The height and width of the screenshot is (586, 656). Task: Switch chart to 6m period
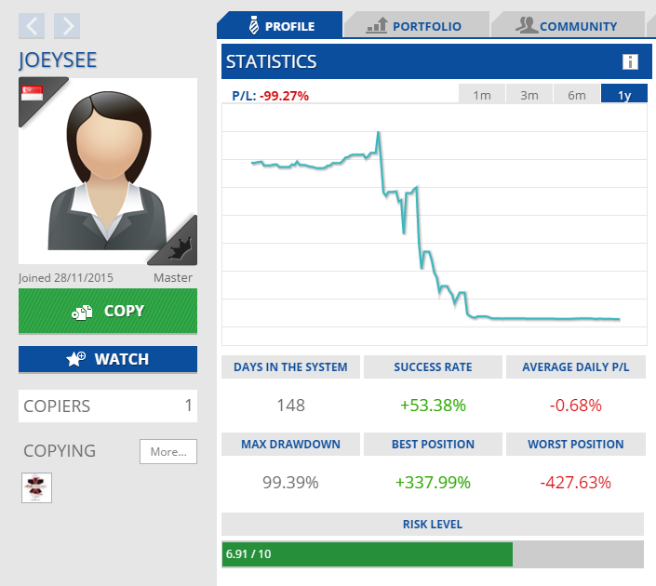(577, 95)
